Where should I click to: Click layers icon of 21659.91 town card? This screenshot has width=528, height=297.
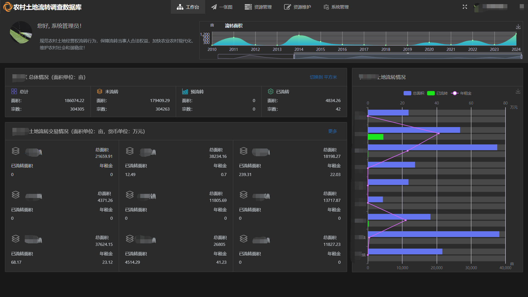tap(16, 151)
